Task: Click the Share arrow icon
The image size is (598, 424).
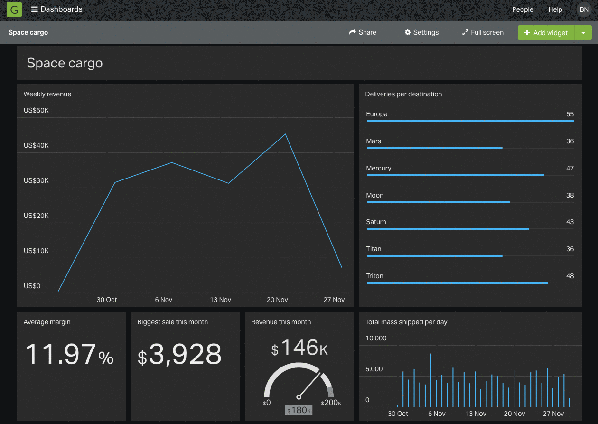Action: (x=353, y=32)
